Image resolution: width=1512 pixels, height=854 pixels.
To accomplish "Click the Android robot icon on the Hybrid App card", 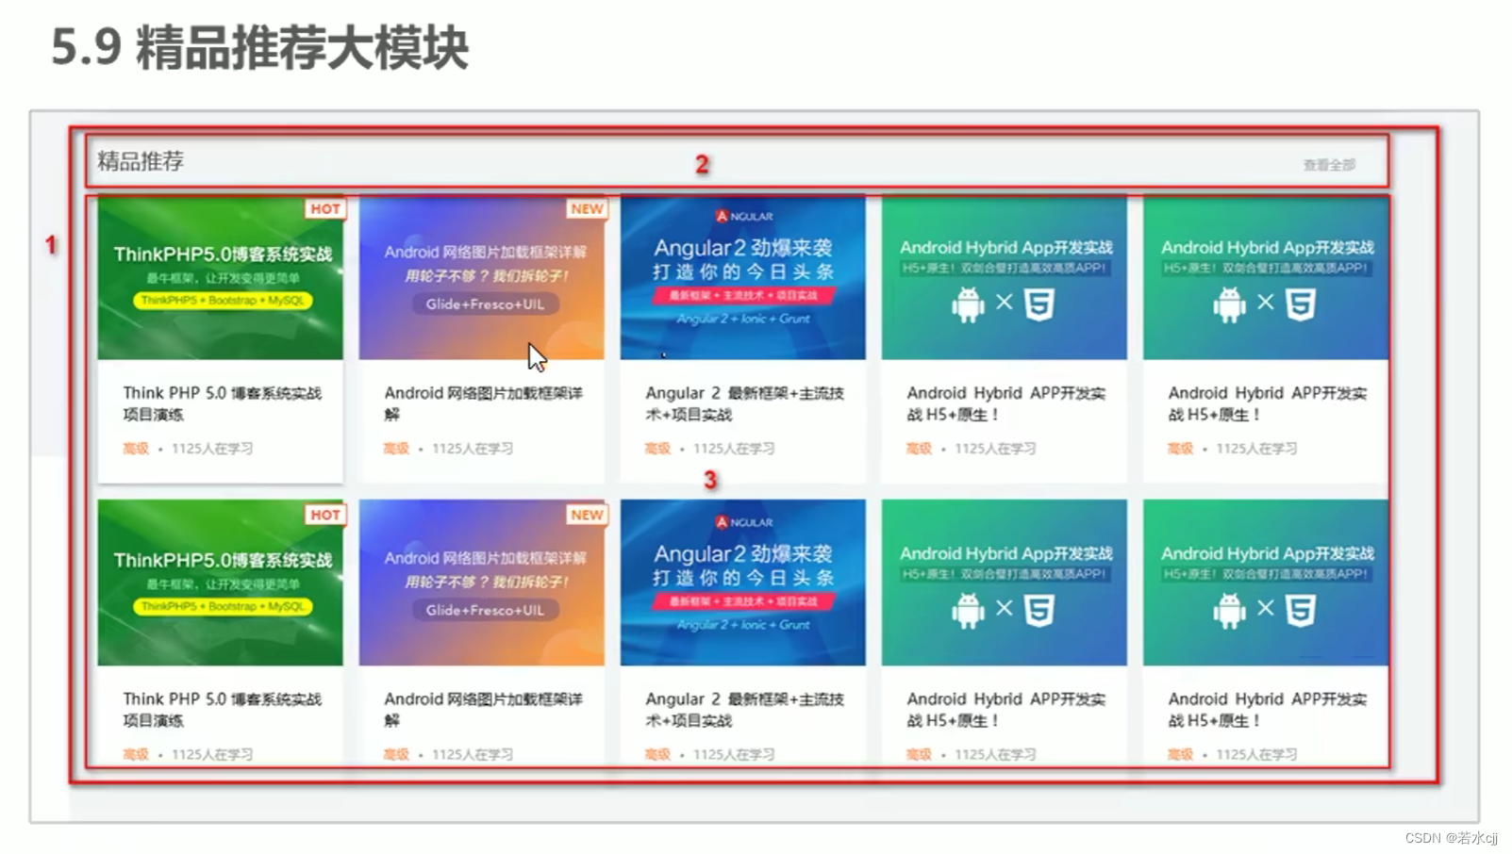I will tap(966, 304).
